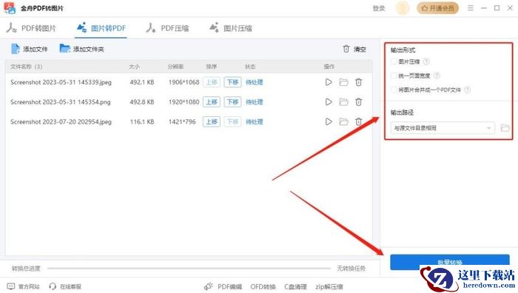Enable merging images into one PDF
Viewport: 518px width, 293px height.
tap(394, 90)
